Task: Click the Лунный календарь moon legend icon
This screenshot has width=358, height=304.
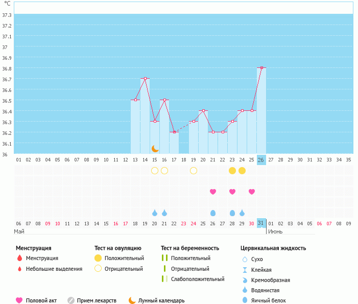Action: tap(132, 300)
